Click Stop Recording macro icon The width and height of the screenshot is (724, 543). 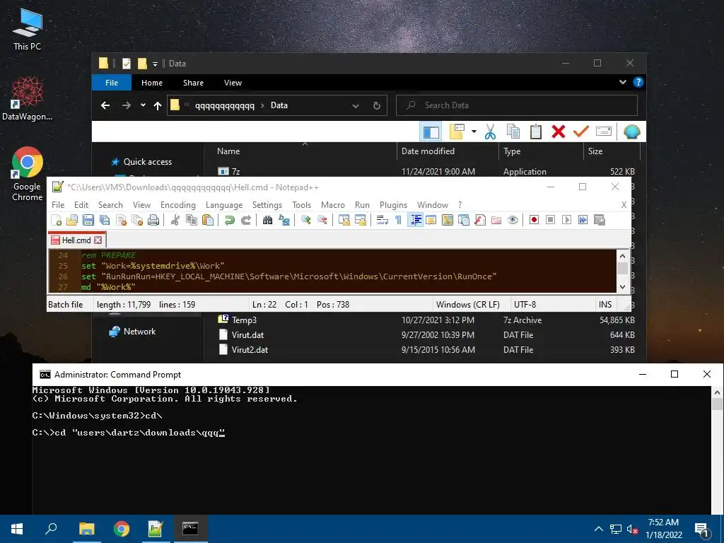550,221
